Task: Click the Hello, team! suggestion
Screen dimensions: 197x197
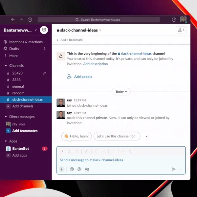Action: (x=77, y=136)
